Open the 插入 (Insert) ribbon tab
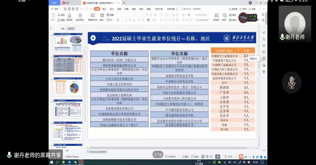 pyautogui.click(x=104, y=9)
